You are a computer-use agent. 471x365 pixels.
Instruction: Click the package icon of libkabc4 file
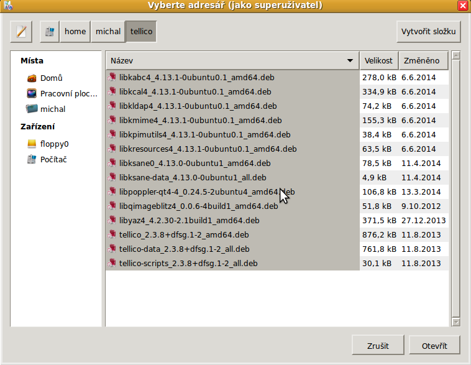coord(112,77)
